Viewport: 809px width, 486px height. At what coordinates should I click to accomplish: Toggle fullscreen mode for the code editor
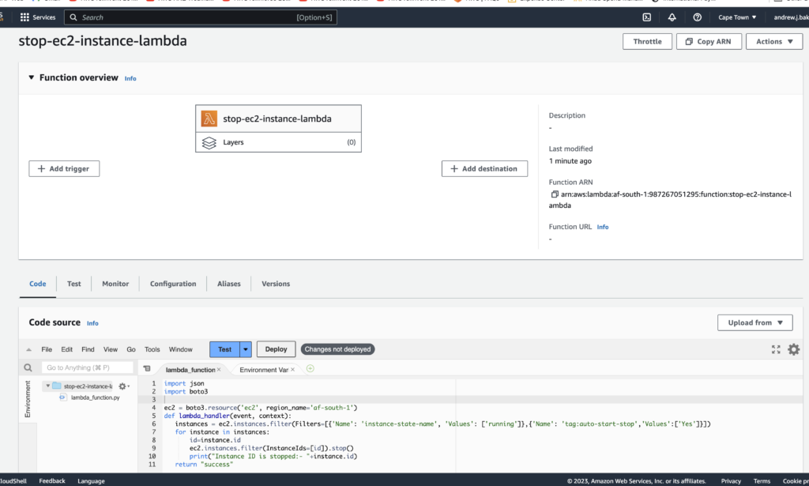(x=775, y=349)
